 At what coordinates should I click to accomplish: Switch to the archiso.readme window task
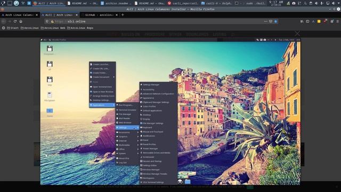coord(116,3)
